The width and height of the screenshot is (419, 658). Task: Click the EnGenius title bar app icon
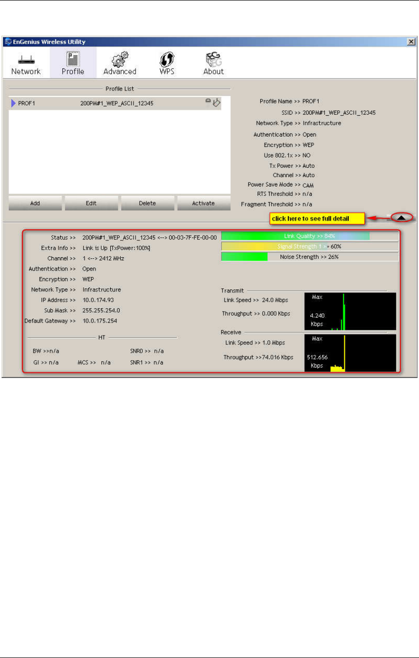click(8, 42)
